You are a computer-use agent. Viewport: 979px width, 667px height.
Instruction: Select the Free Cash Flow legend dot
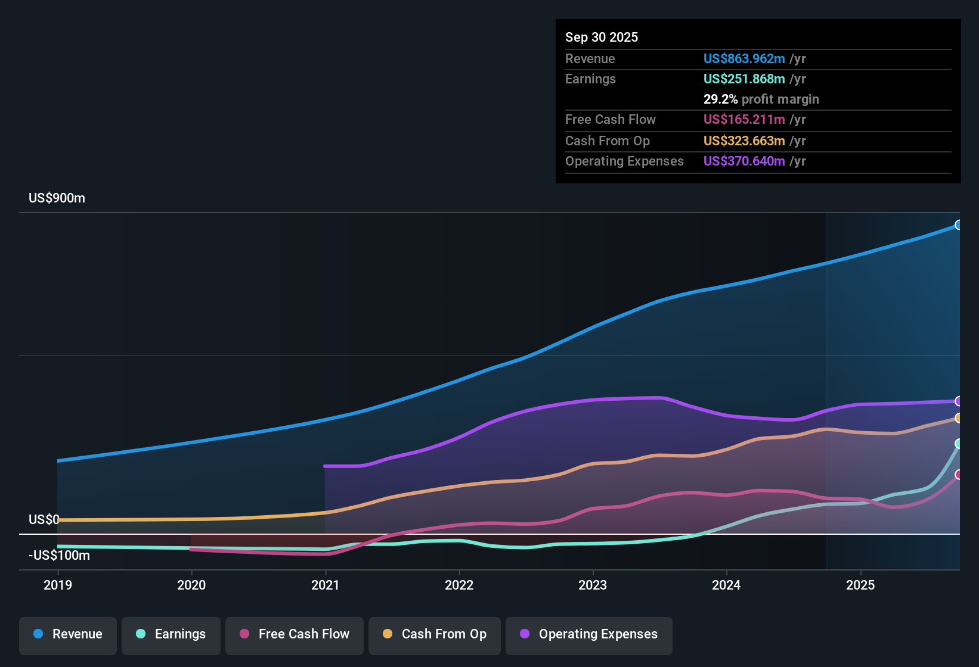point(243,634)
